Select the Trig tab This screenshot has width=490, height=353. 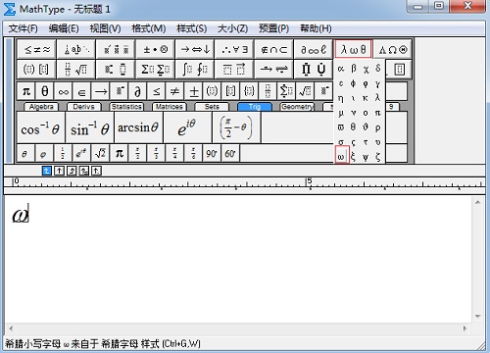pyautogui.click(x=255, y=107)
